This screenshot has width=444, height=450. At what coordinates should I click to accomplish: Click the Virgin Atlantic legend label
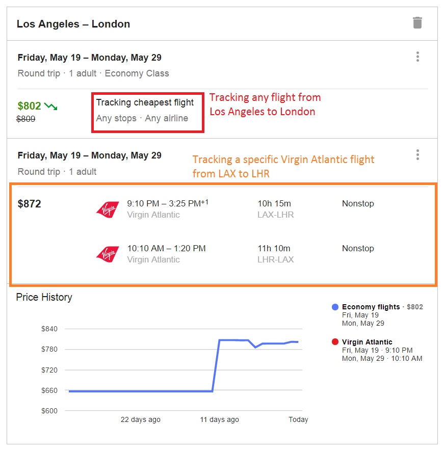pyautogui.click(x=367, y=342)
